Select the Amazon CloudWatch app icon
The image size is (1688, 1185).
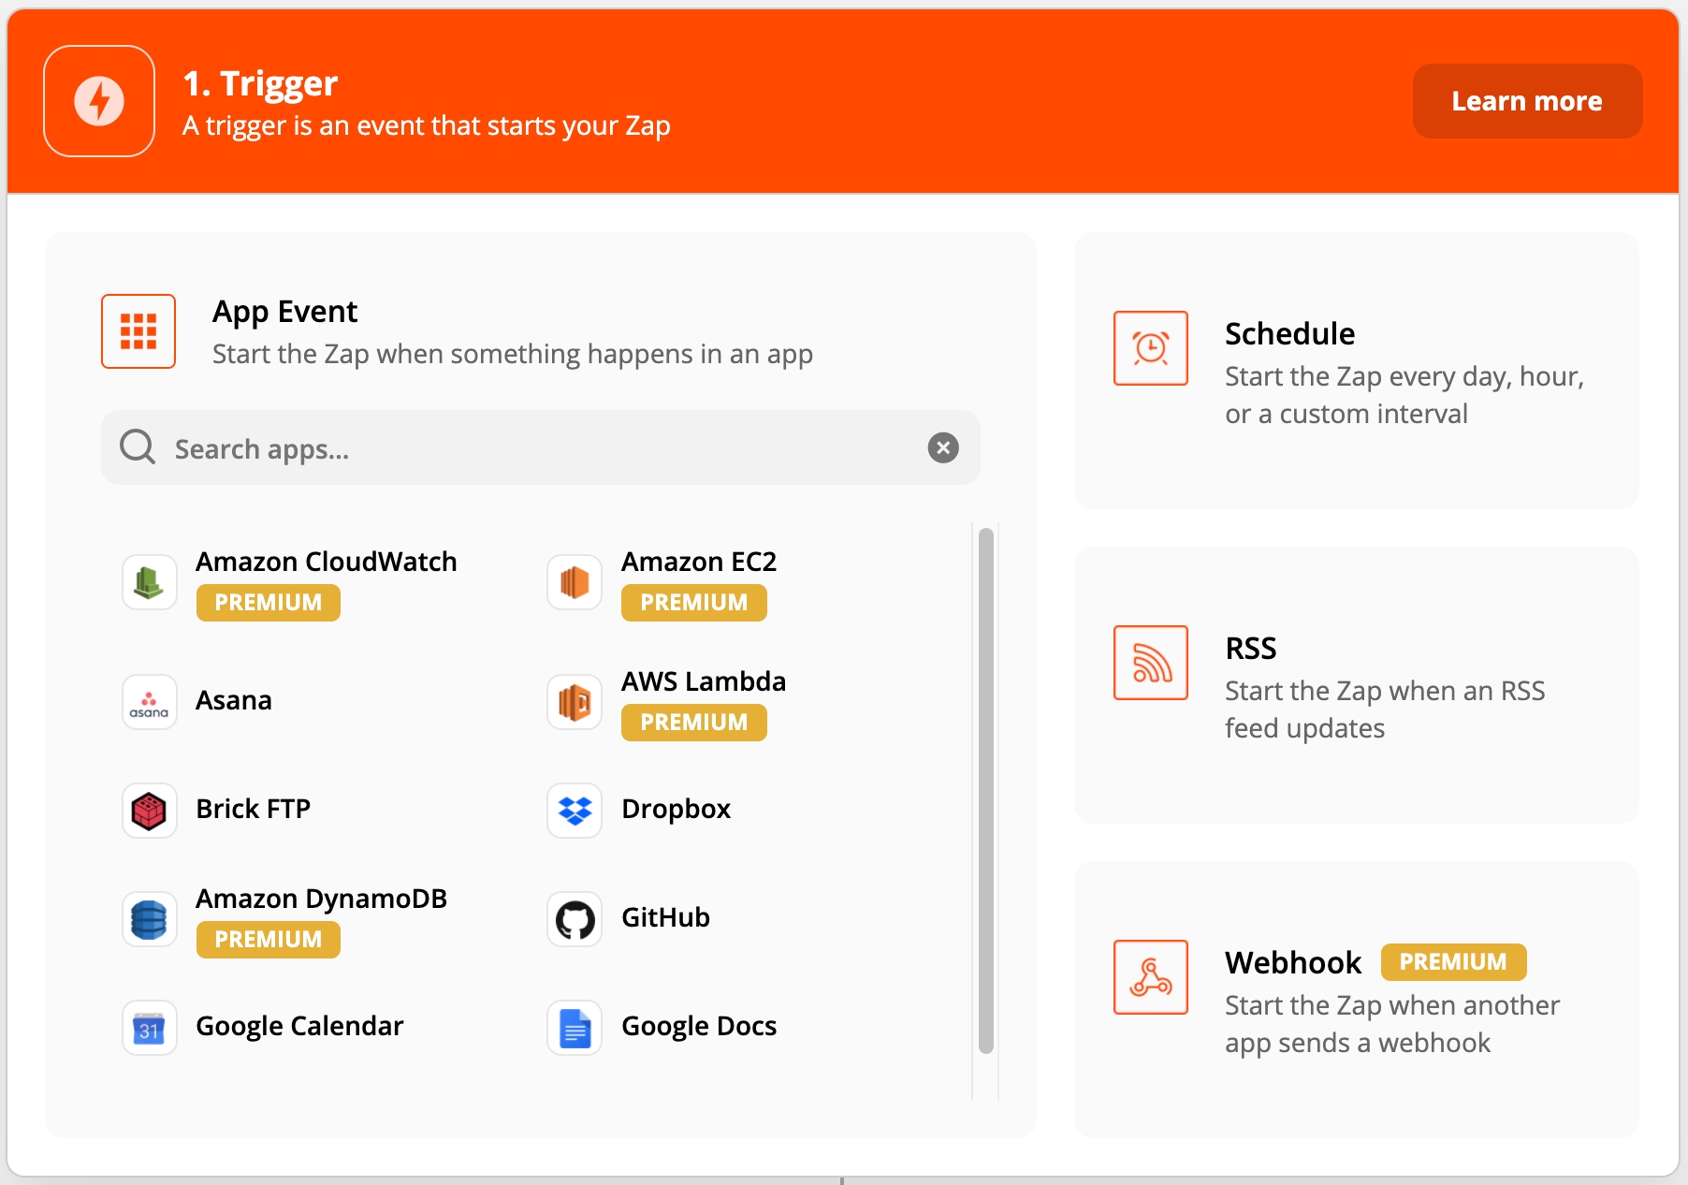tap(150, 582)
